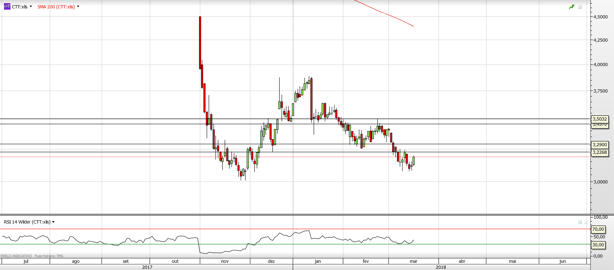The height and width of the screenshot is (270, 614).
Task: Click the 'set' month label on time axis
Action: [x=126, y=261]
